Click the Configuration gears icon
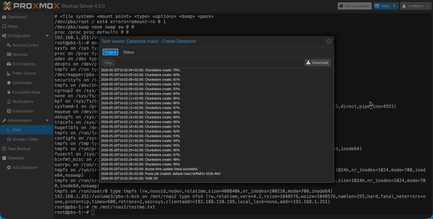The width and height of the screenshot is (433, 219). click(x=4, y=36)
